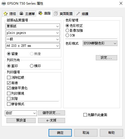
Task: Select the 橫印 orientation radio button
Action: click(32, 66)
